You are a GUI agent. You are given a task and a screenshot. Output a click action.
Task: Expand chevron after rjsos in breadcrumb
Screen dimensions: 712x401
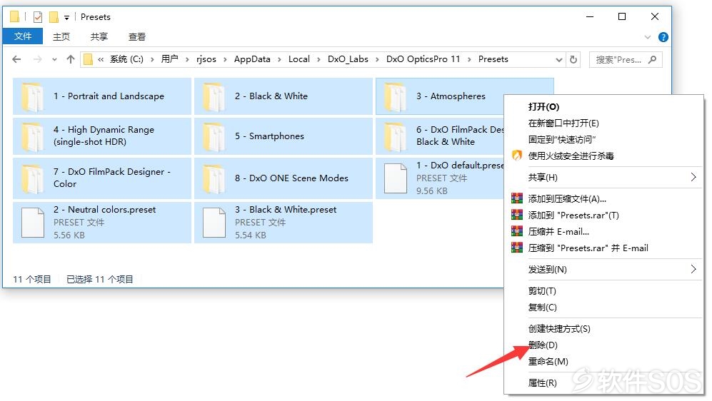pos(225,59)
